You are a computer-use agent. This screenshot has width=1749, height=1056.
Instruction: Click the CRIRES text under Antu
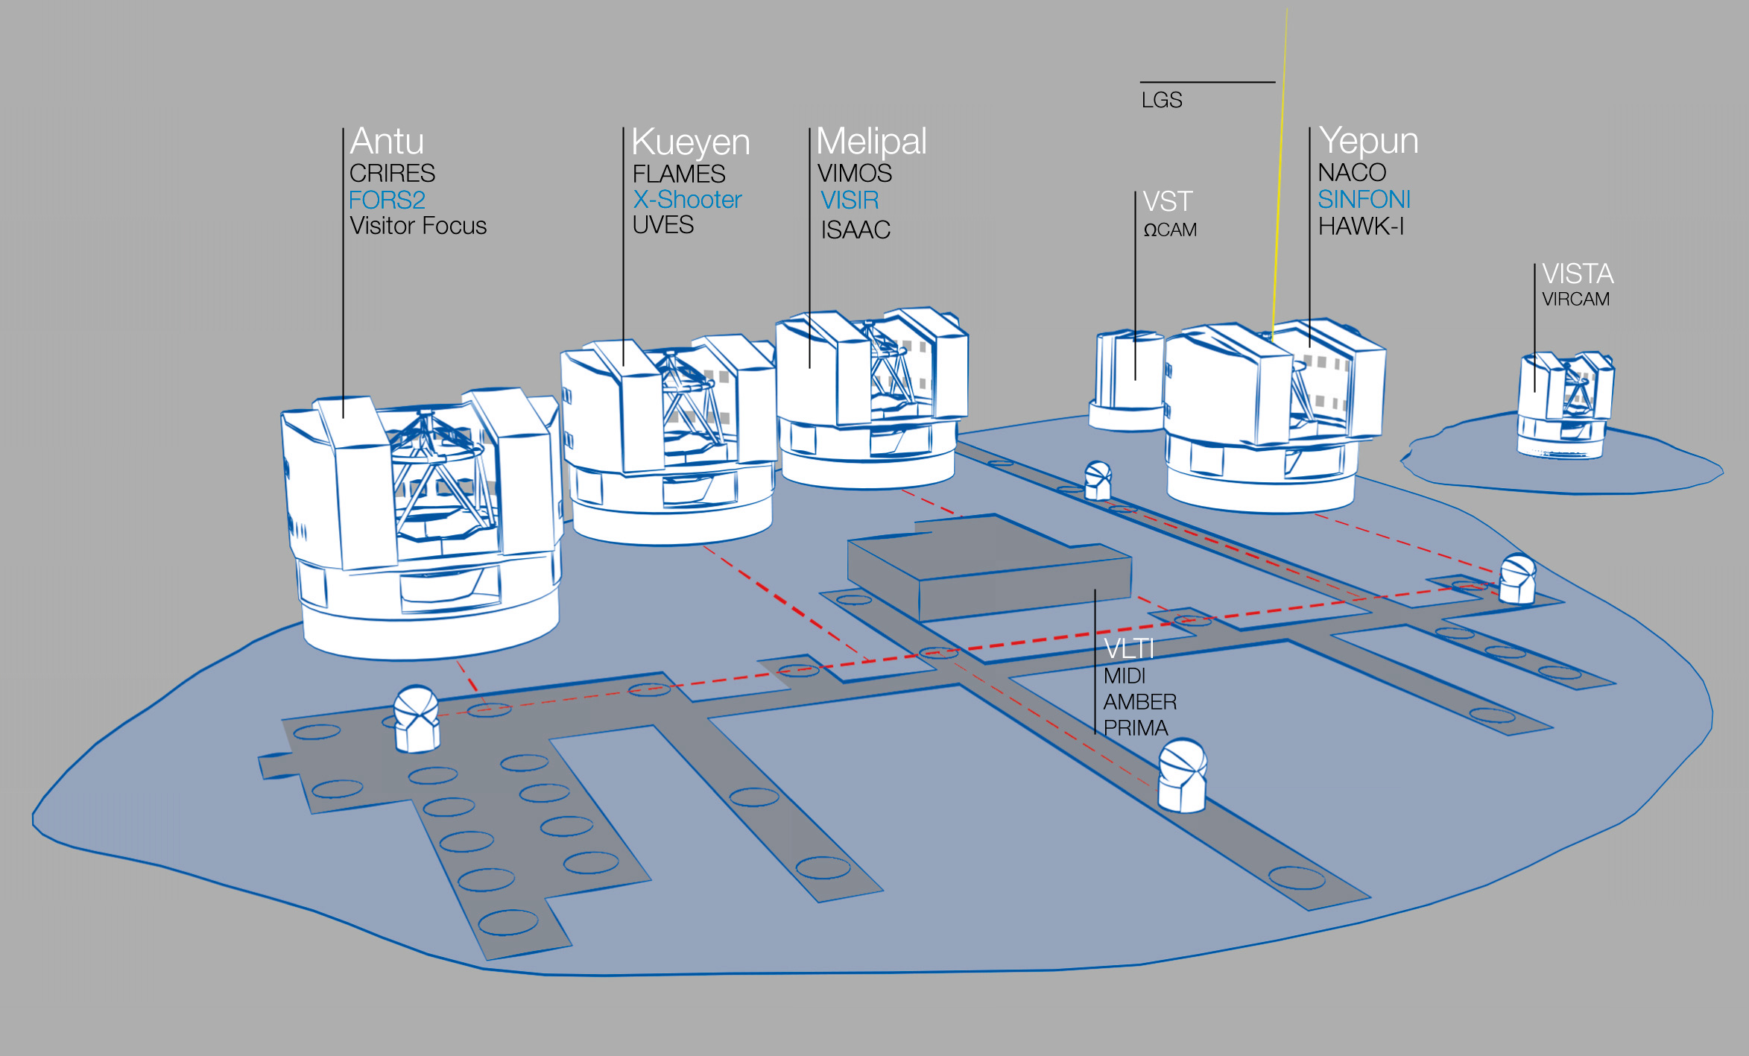click(x=392, y=173)
